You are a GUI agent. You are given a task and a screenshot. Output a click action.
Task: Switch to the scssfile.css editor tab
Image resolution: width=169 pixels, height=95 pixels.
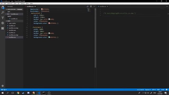[x=103, y=6]
